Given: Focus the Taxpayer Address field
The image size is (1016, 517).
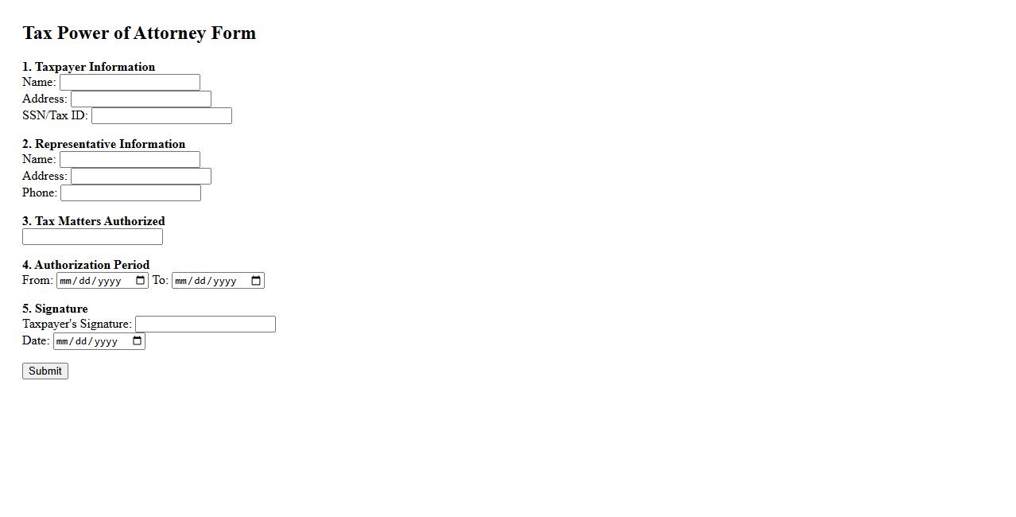Looking at the screenshot, I should tap(141, 99).
